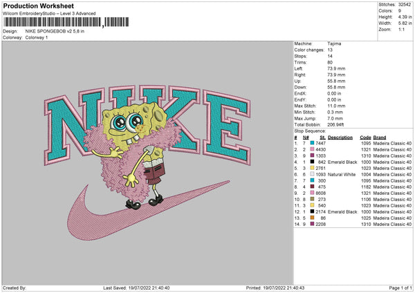Image resolution: width=415 pixels, height=293 pixels.
Task: Click thread code 1004 in row 6
Action: coord(367,174)
